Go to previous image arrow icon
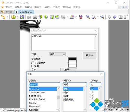Viewport: 130px width, 112px height. pyautogui.click(x=109, y=17)
